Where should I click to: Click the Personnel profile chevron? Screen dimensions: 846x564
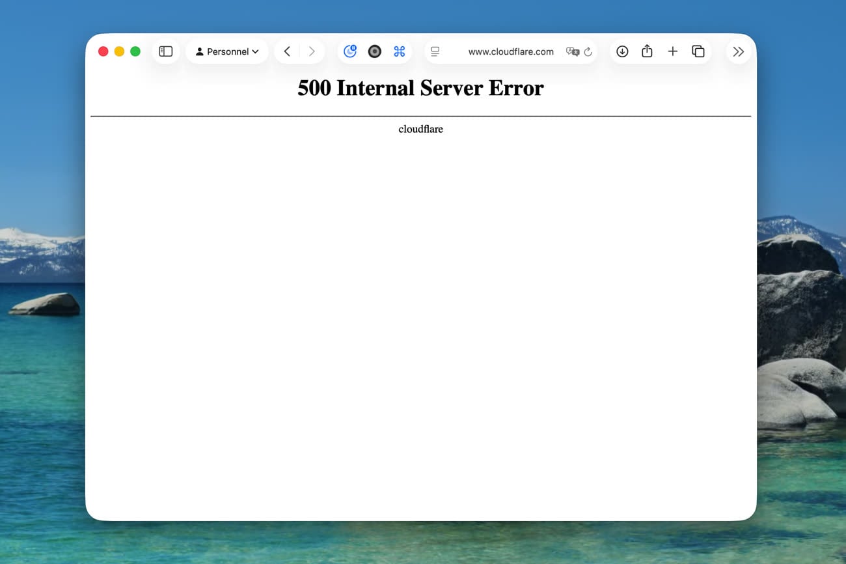254,51
